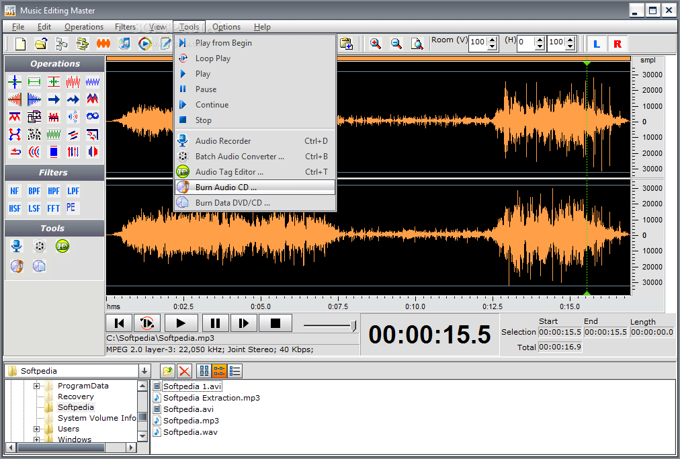The image size is (680, 459).
Task: Toggle the R right channel button
Action: (x=618, y=44)
